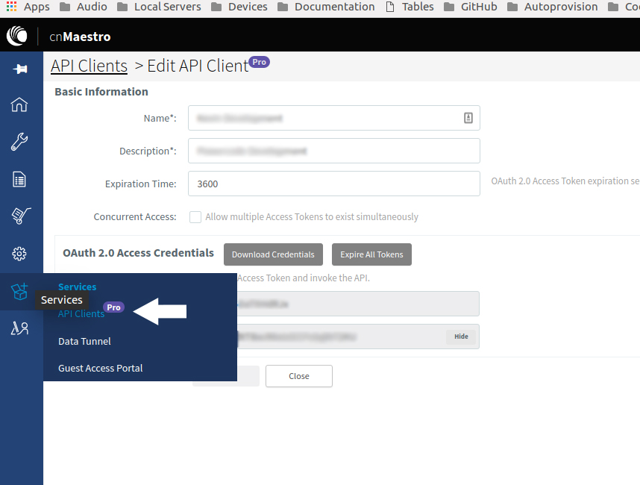Edit the Expiration Time field
Viewport: 640px width, 485px height.
[334, 184]
